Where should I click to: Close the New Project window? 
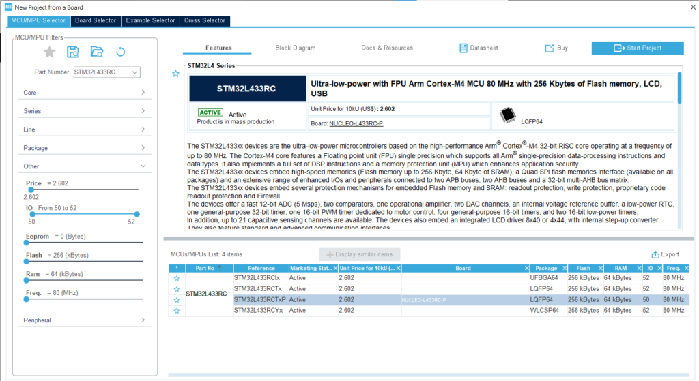pyautogui.click(x=694, y=7)
